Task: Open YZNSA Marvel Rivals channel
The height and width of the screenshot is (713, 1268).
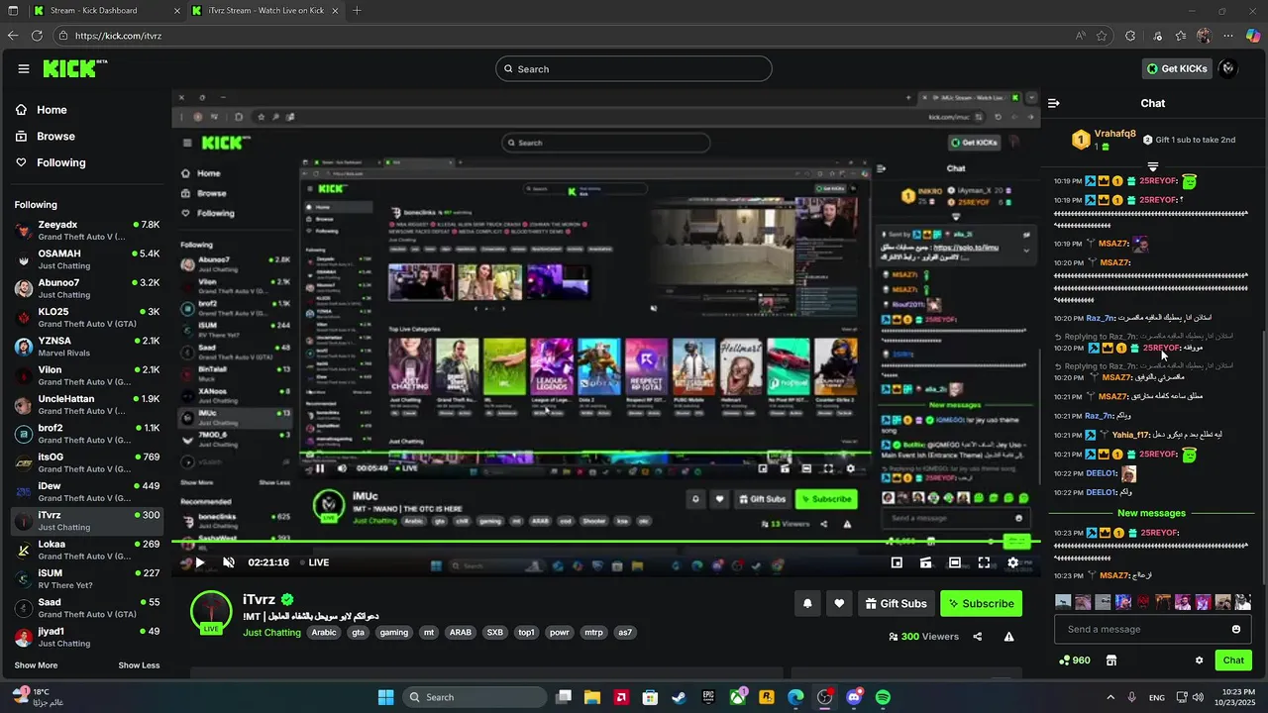Action: 87,347
